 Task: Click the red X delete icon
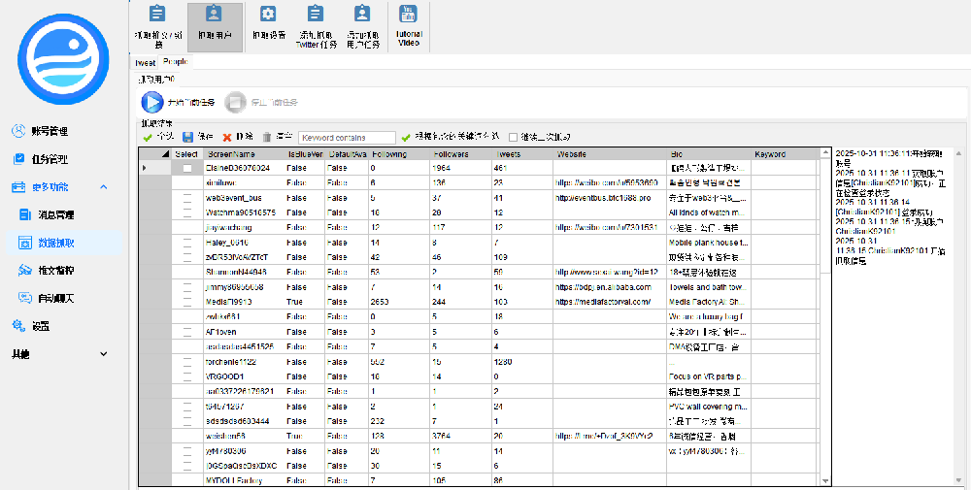click(227, 138)
